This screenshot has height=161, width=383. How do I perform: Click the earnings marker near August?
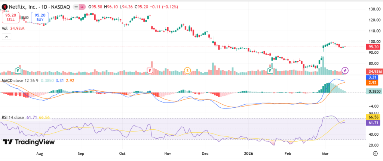[x=18, y=70]
